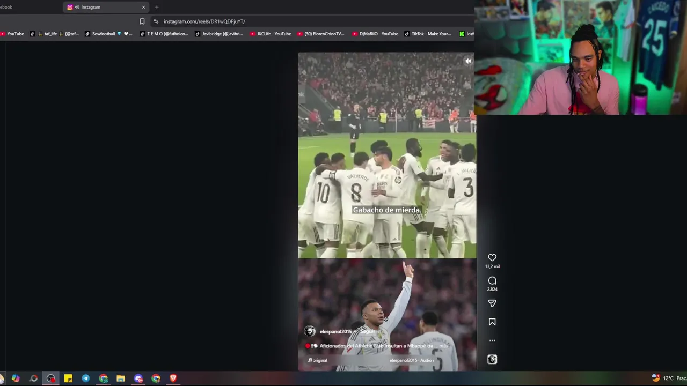
Task: Open the original audio track bar
Action: pyautogui.click(x=370, y=360)
